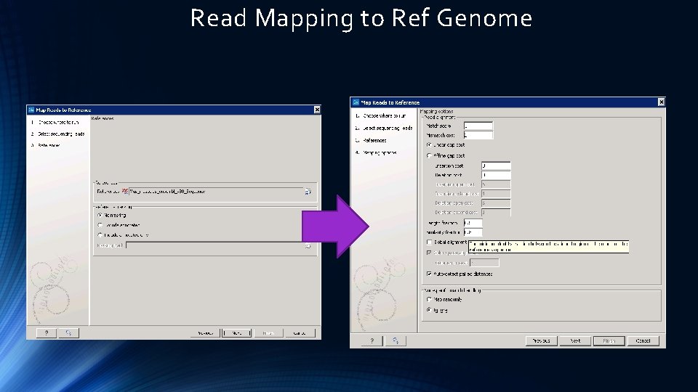Click the Next button in the Mapping options dialog
Screen dimensions: 698x392
pyautogui.click(x=576, y=341)
